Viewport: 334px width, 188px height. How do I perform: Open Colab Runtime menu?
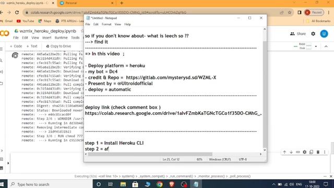pyautogui.click(x=61, y=38)
